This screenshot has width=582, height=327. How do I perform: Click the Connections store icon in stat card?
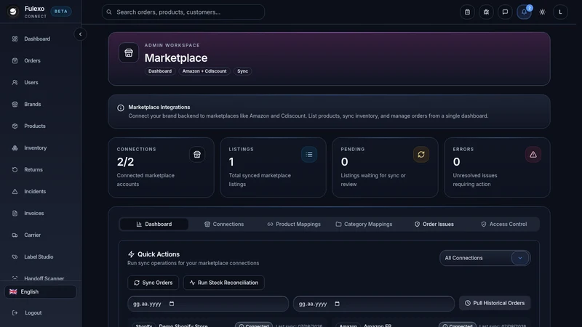click(x=196, y=155)
